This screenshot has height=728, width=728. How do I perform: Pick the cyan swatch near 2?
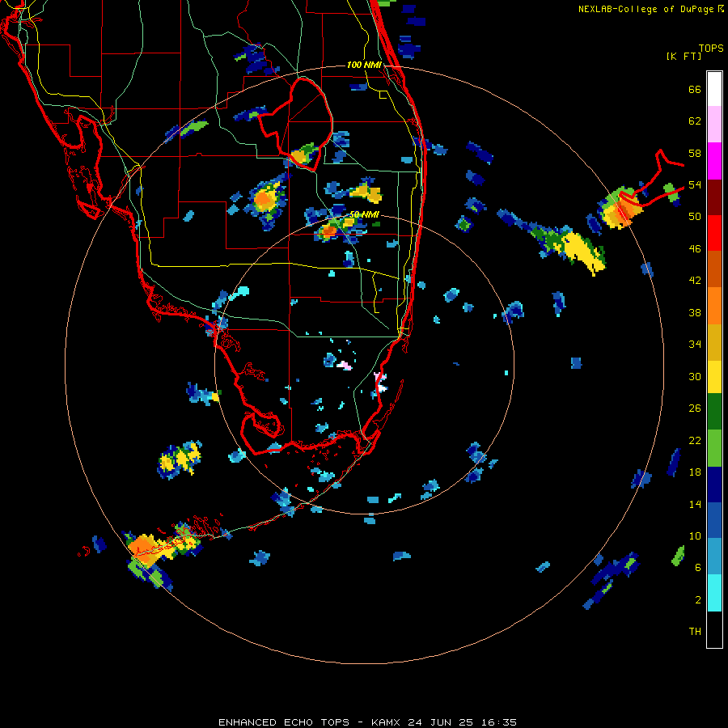pos(714,593)
